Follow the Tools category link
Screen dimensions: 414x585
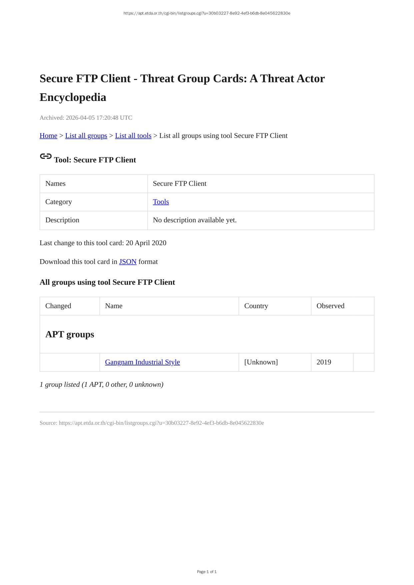click(161, 202)
